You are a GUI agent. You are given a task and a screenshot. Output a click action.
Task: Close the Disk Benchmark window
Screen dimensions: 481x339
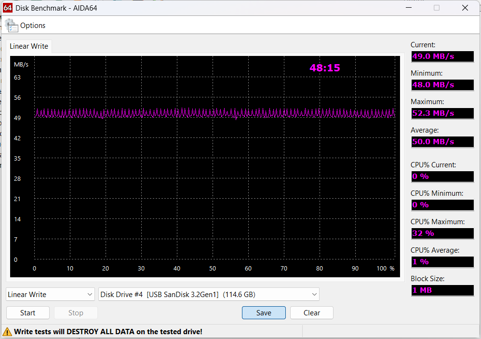(465, 8)
